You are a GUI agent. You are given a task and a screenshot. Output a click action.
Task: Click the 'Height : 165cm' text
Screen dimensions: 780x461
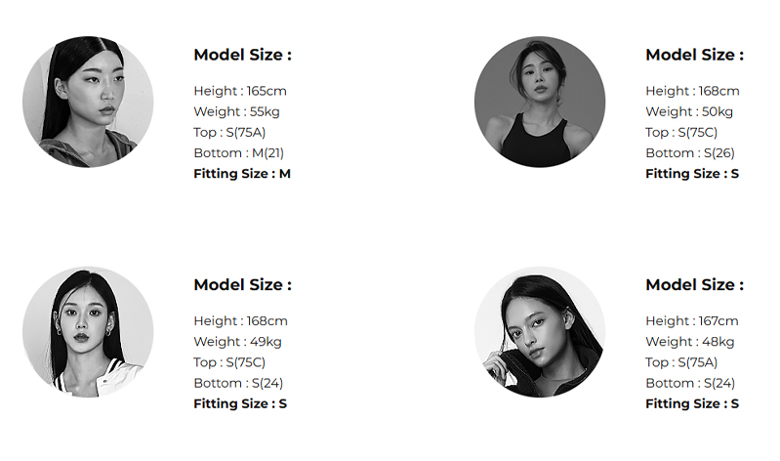[240, 91]
